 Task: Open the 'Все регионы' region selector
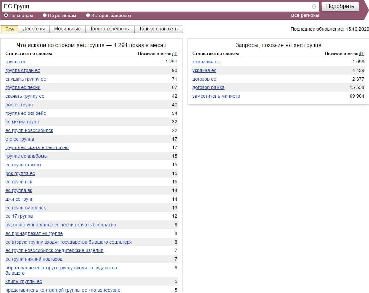point(305,15)
